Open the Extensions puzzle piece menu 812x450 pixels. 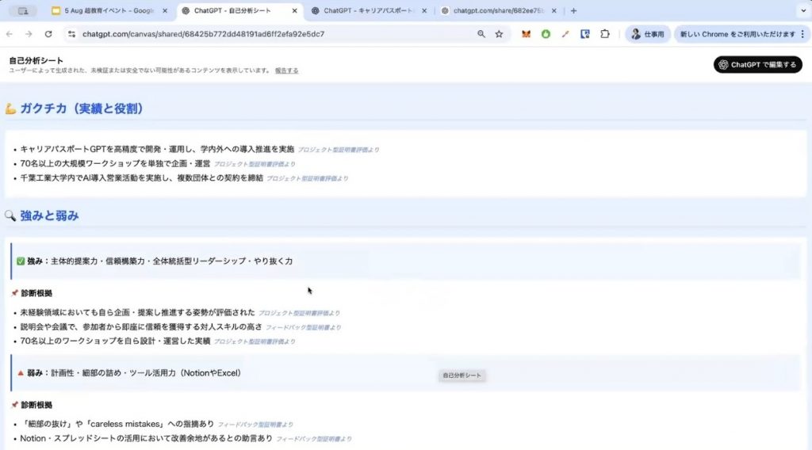[605, 34]
